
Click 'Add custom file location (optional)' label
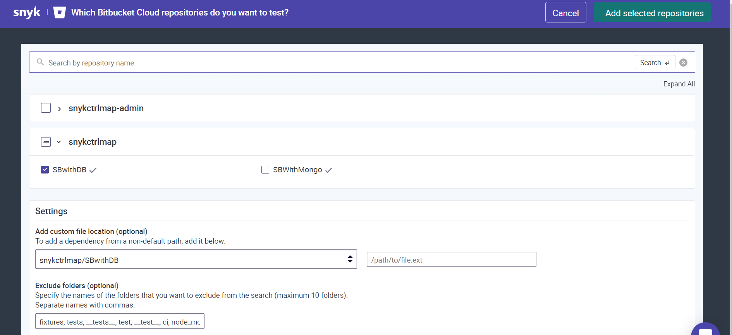[91, 231]
